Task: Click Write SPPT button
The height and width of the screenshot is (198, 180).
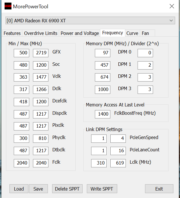Action: (102, 189)
